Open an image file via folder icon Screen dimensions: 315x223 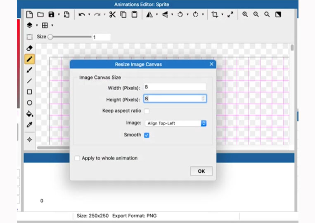pos(40,14)
